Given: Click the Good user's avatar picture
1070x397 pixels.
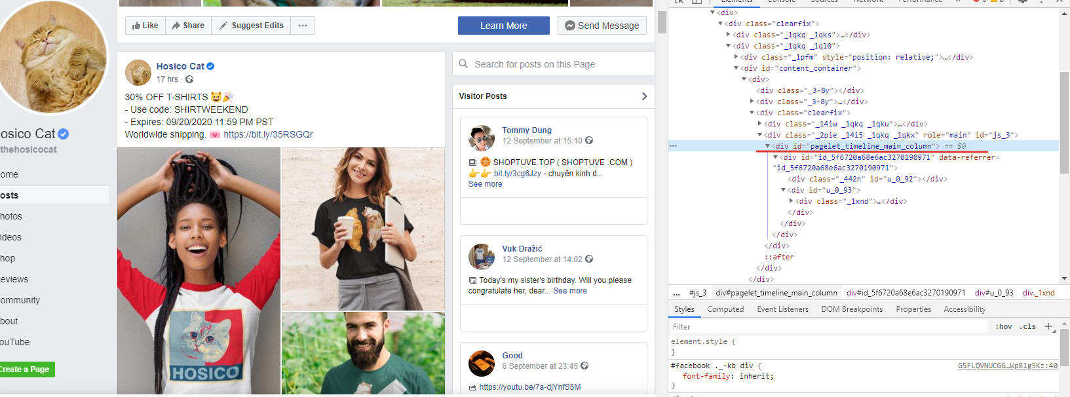Looking at the screenshot, I should click(x=482, y=363).
